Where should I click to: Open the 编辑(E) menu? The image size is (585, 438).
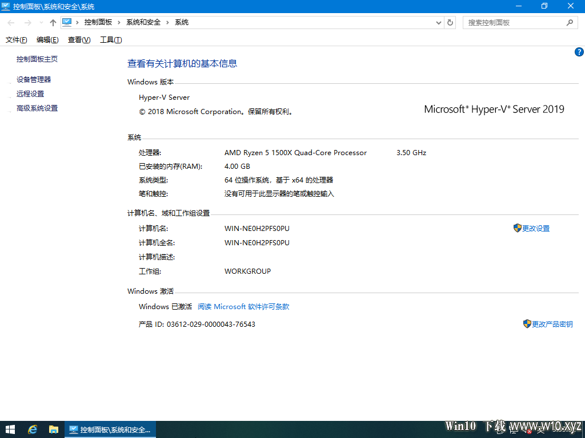pyautogui.click(x=47, y=40)
